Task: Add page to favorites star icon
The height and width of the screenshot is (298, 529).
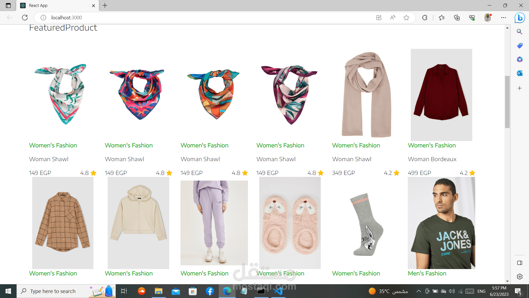Action: click(x=406, y=18)
